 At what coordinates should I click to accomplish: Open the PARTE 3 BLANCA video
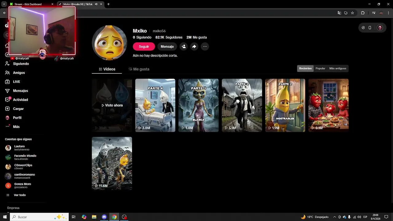198,105
